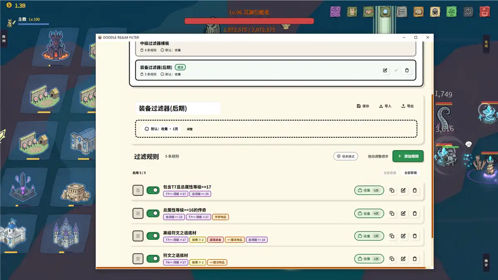Edit the 包含T7且总属性等级>=17 rule
This screenshot has height=280, width=498.
(403, 190)
